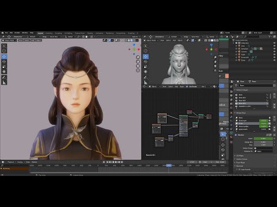Select the Annotate tool in the gray bust viewport
277x207 pixels.
[145, 78]
